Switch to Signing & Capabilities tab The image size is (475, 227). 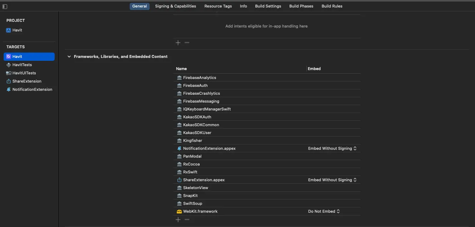175,6
